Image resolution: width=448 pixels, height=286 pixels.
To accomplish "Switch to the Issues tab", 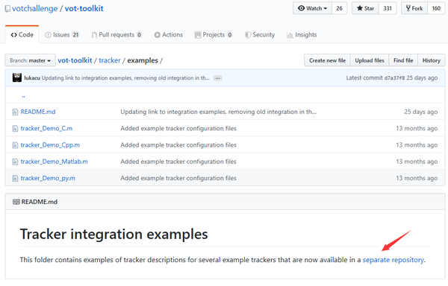I will tap(62, 35).
